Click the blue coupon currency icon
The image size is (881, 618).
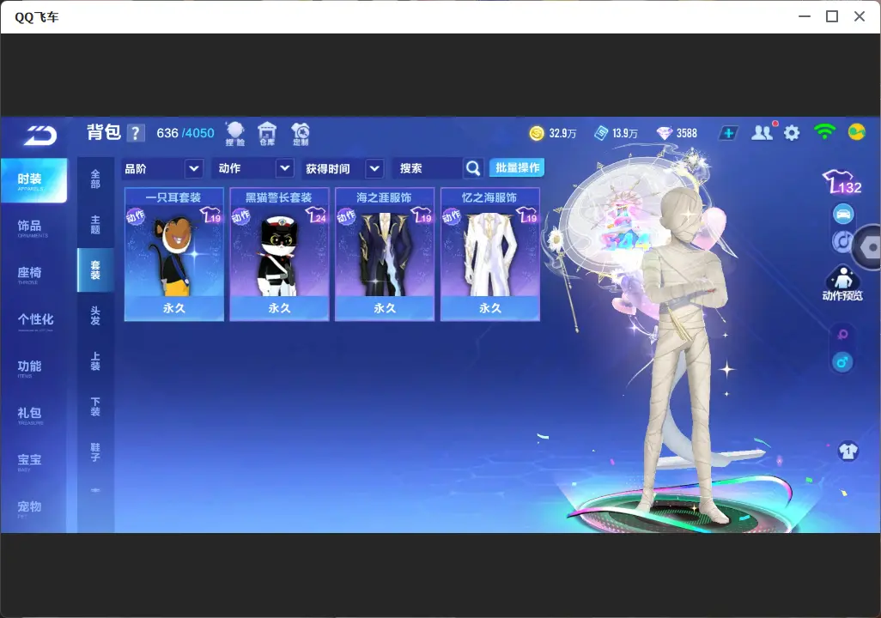(x=601, y=133)
